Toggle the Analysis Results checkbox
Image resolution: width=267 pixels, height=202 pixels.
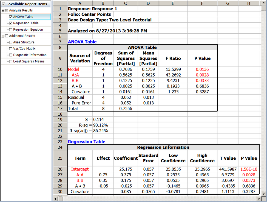[x=7, y=10]
